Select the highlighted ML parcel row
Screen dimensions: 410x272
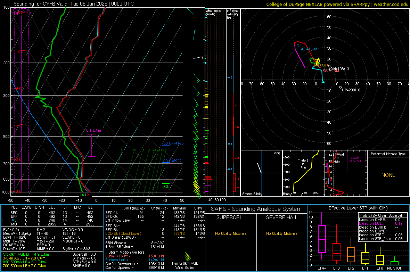tap(52, 221)
